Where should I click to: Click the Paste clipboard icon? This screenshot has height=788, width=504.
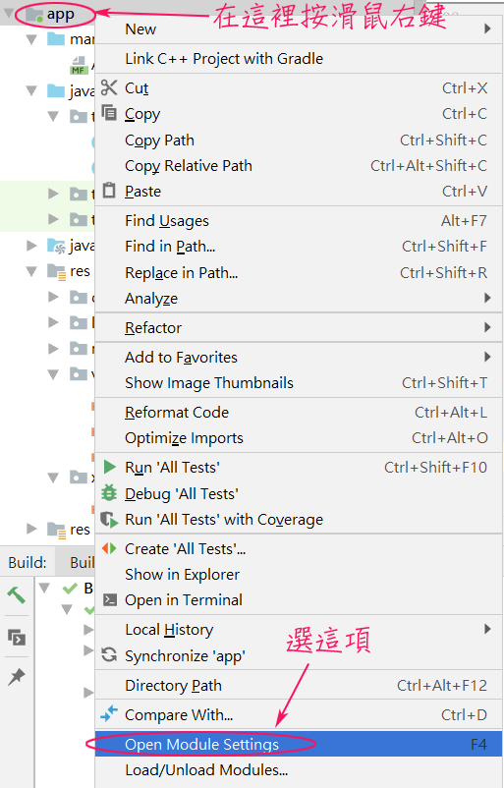point(109,191)
